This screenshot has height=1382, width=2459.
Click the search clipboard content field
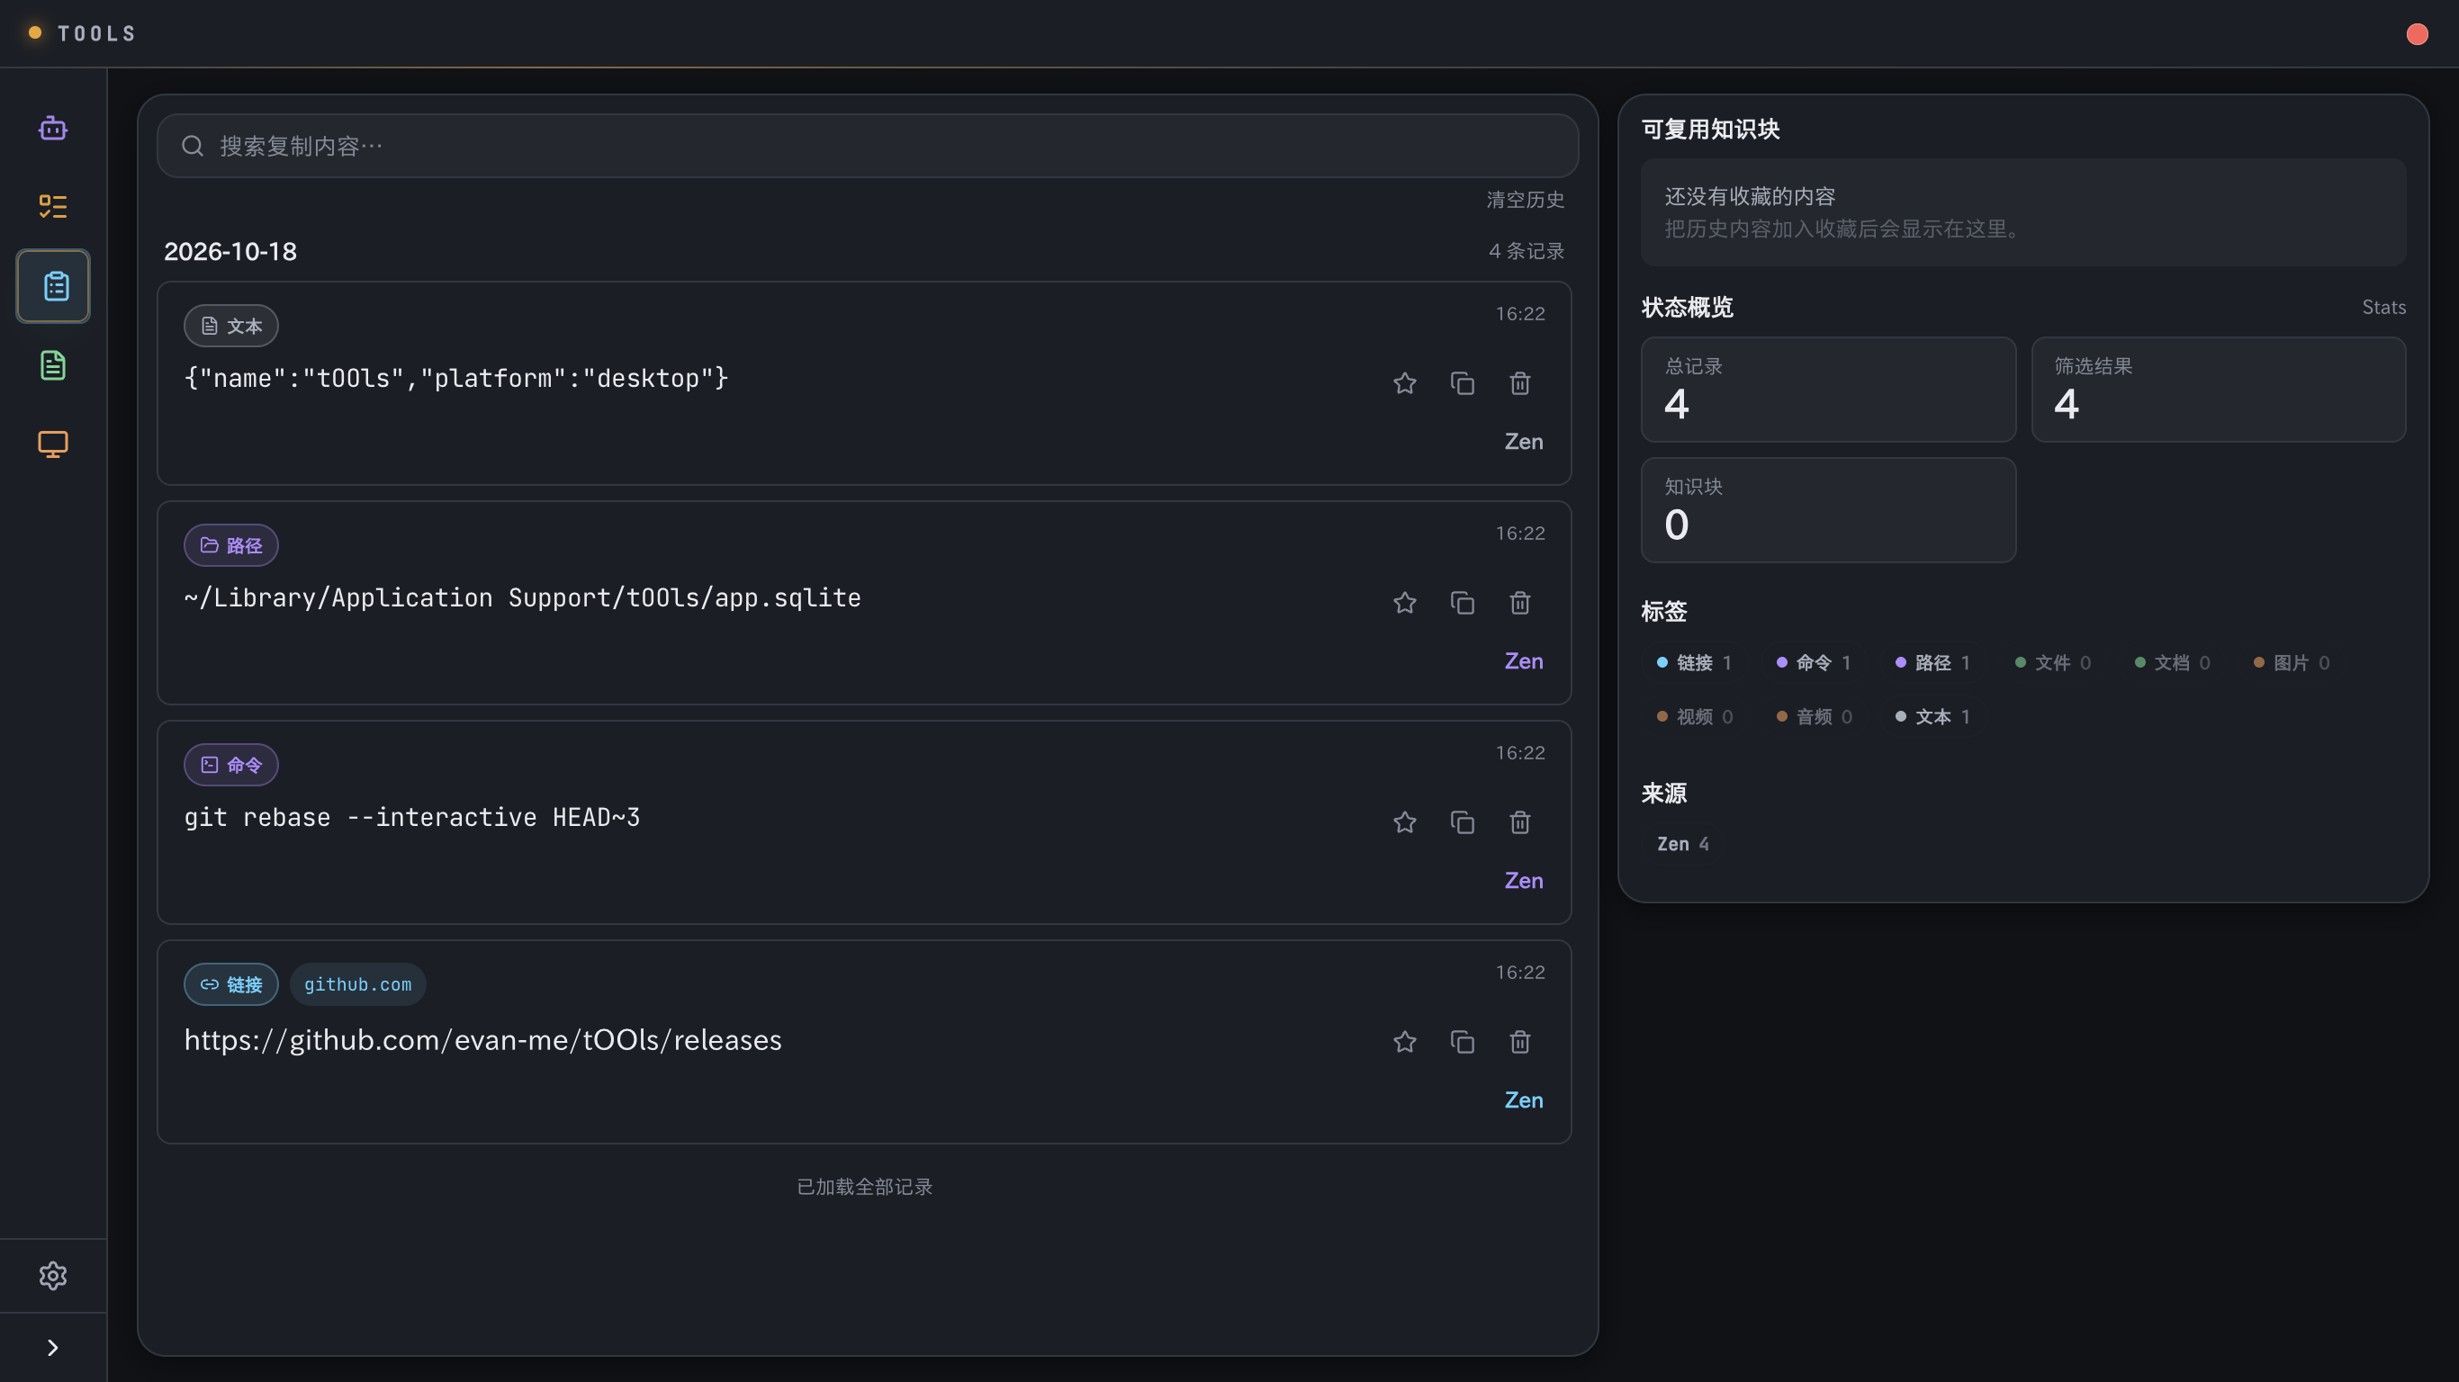point(867,146)
